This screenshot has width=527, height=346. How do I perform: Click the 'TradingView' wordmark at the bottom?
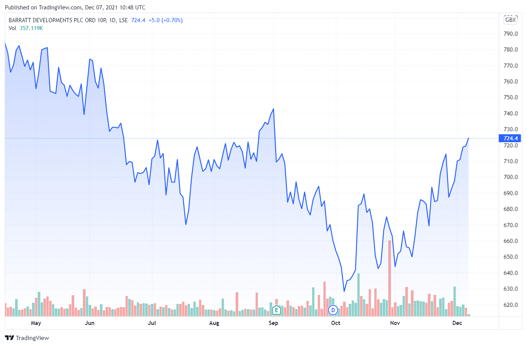click(32, 338)
